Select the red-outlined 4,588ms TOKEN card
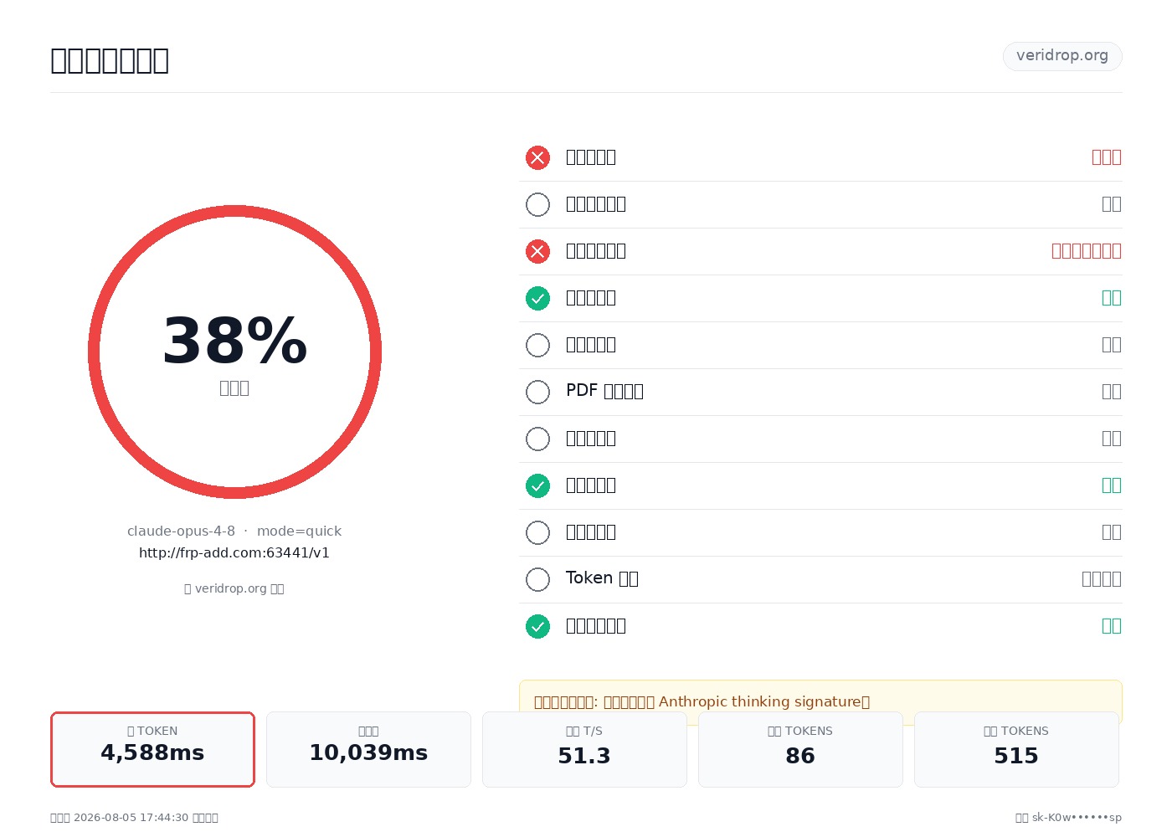 coord(152,749)
